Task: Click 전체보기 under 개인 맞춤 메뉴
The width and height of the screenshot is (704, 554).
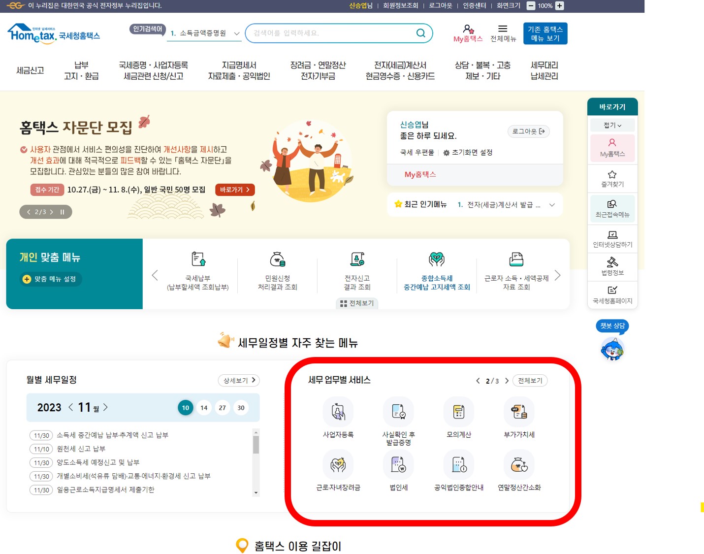Action: click(357, 303)
